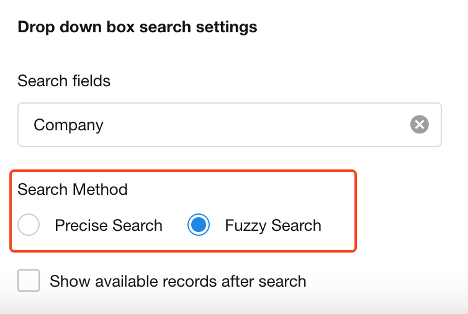Viewport: 468px width, 314px height.
Task: Select the Precise Search radio button
Action: tap(29, 225)
